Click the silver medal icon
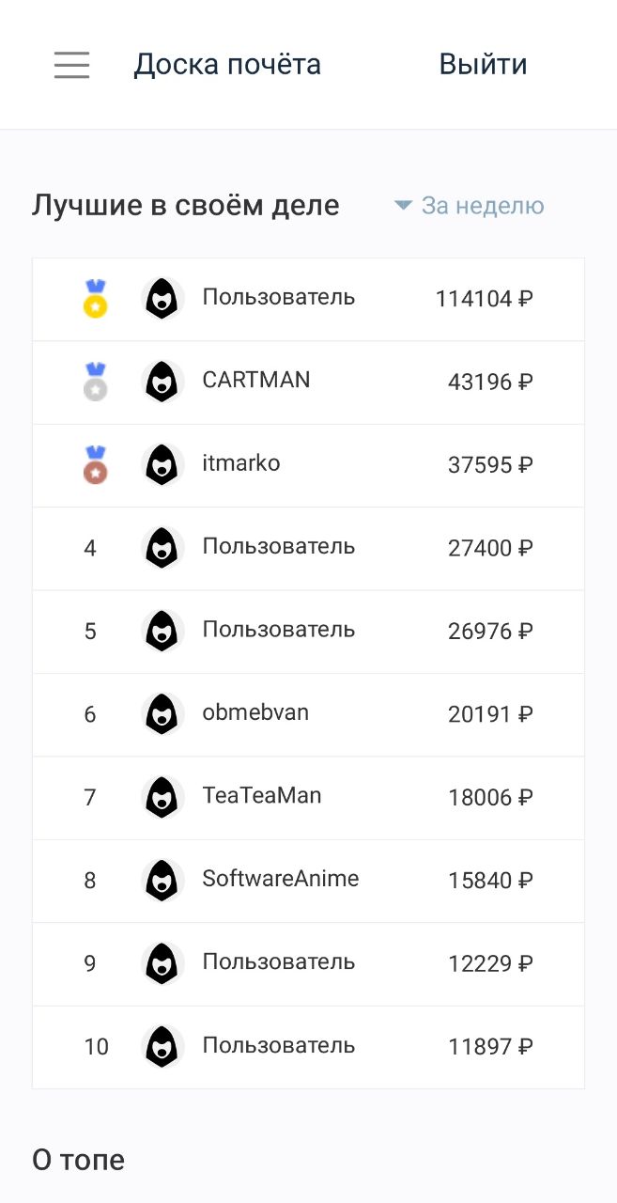The height and width of the screenshot is (1203, 617). click(x=95, y=382)
